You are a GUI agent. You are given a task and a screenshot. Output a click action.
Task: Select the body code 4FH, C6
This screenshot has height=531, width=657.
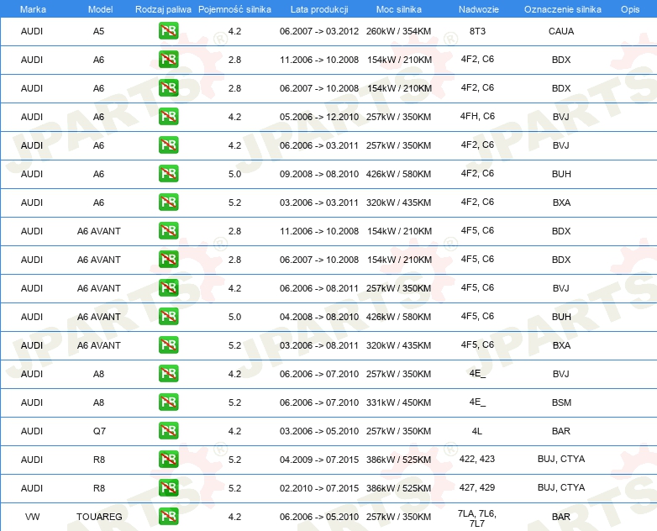coord(477,116)
